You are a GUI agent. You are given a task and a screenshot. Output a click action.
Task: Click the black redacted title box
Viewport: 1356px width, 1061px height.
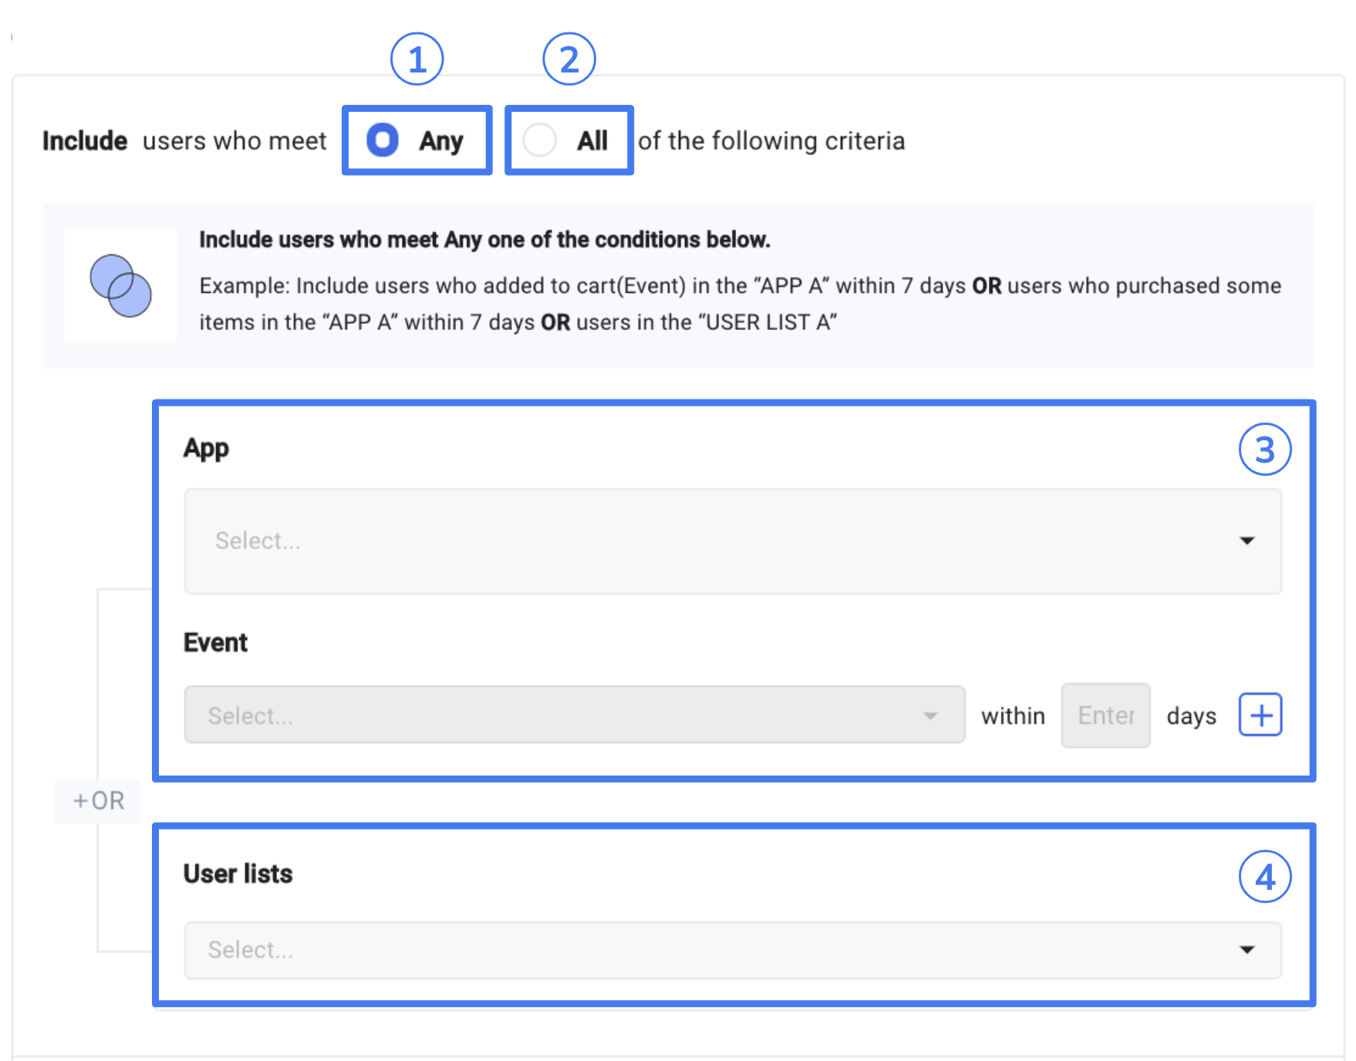point(106,37)
